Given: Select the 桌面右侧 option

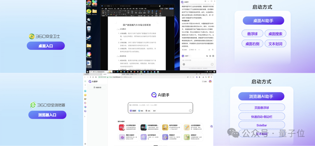Looking at the screenshot, I should [252, 43].
